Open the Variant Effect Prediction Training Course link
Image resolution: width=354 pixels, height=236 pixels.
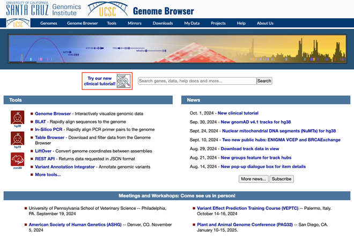[x=248, y=208]
